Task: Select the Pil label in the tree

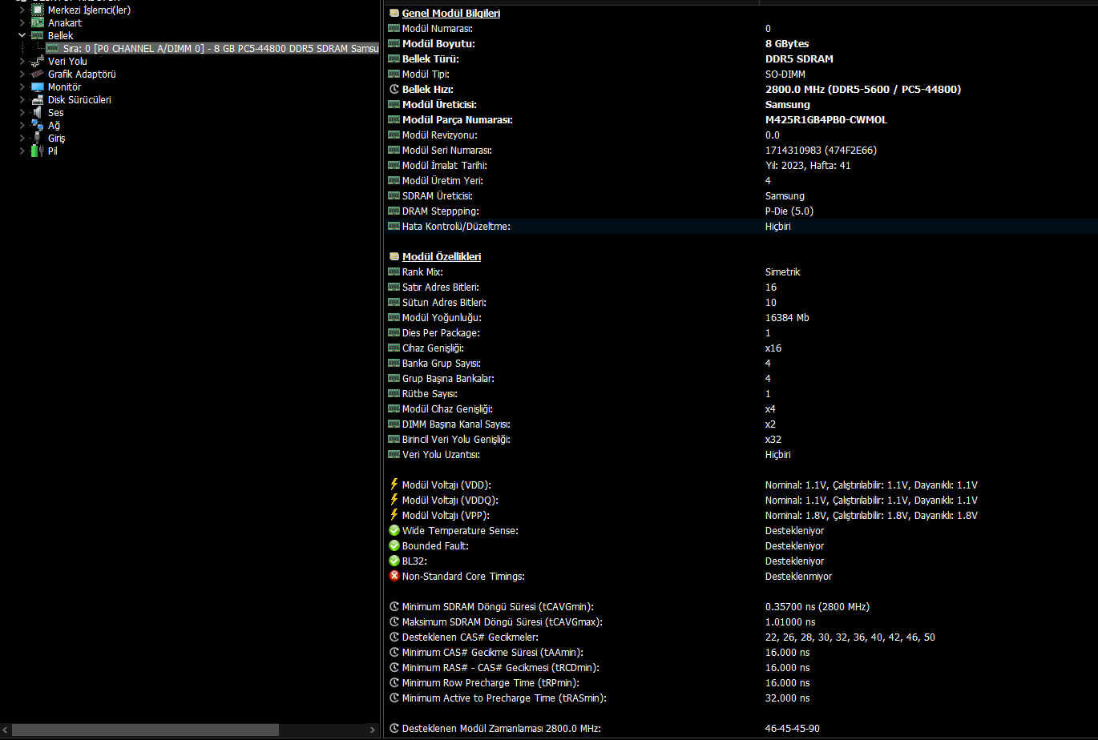Action: pyautogui.click(x=53, y=151)
